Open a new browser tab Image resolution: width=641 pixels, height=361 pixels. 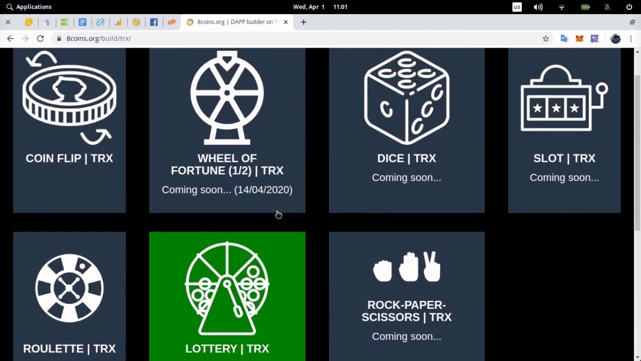point(303,22)
